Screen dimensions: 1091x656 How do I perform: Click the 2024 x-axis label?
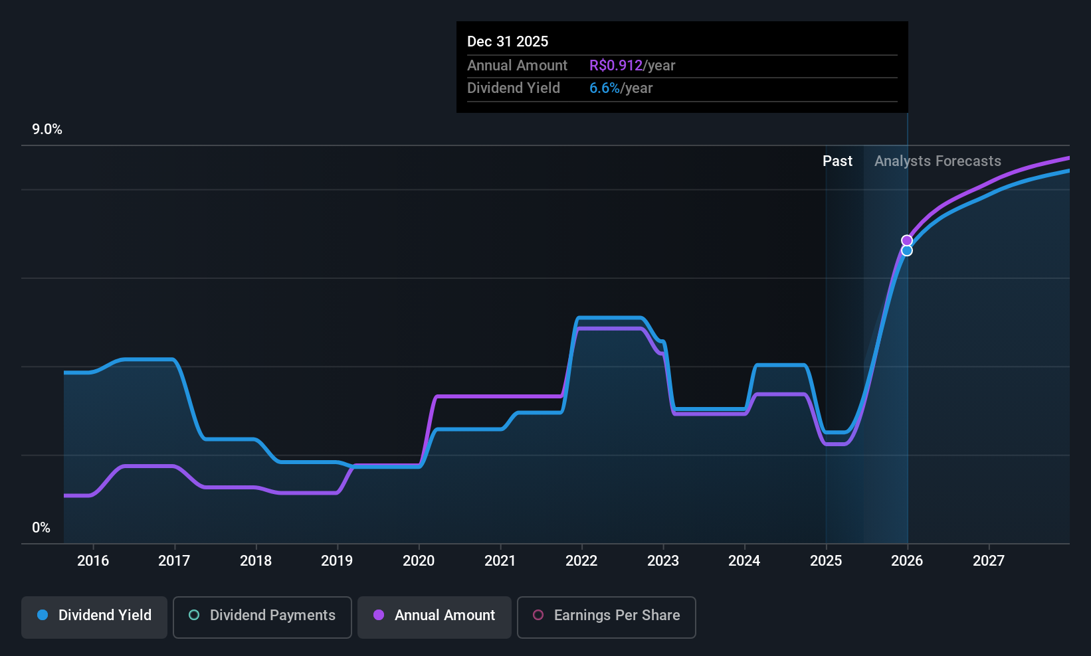click(x=744, y=560)
